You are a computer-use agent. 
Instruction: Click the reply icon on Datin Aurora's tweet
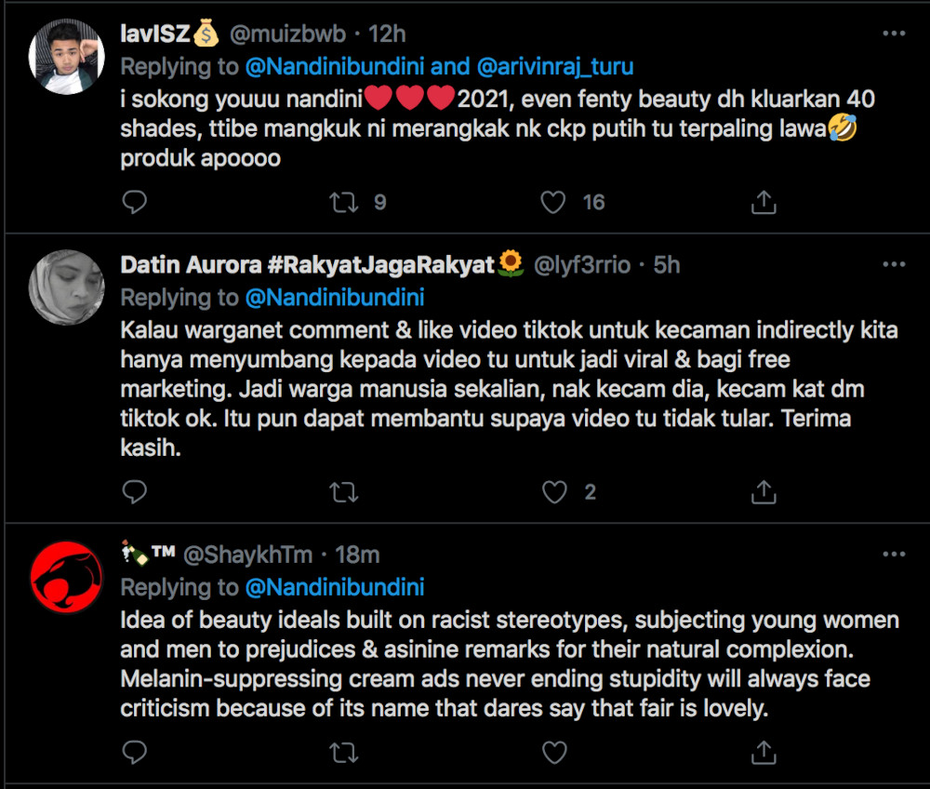click(x=135, y=491)
